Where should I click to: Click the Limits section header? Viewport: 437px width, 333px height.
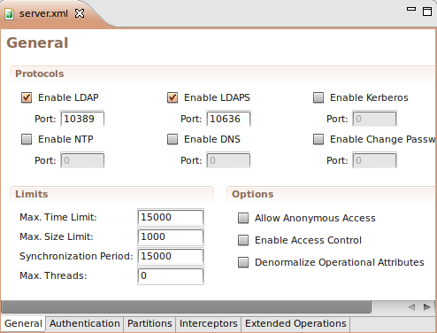[32, 194]
